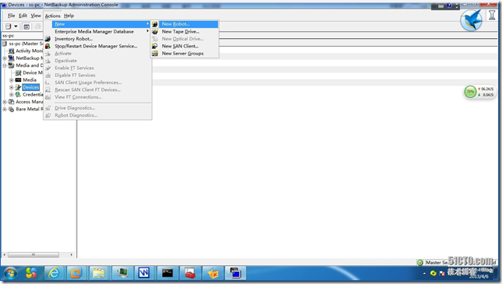Select the Device Monitor tree item
Screen dimensions: 502x284
pyautogui.click(x=33, y=72)
